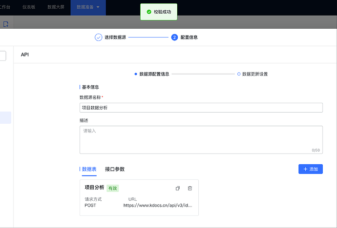Viewport: 337px width, 228px height.
Task: Click the 选择数据源 completed step circle
Action: point(99,38)
